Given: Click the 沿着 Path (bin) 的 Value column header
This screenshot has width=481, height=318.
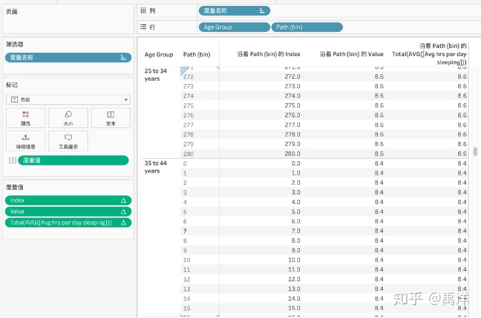Looking at the screenshot, I should point(351,54).
